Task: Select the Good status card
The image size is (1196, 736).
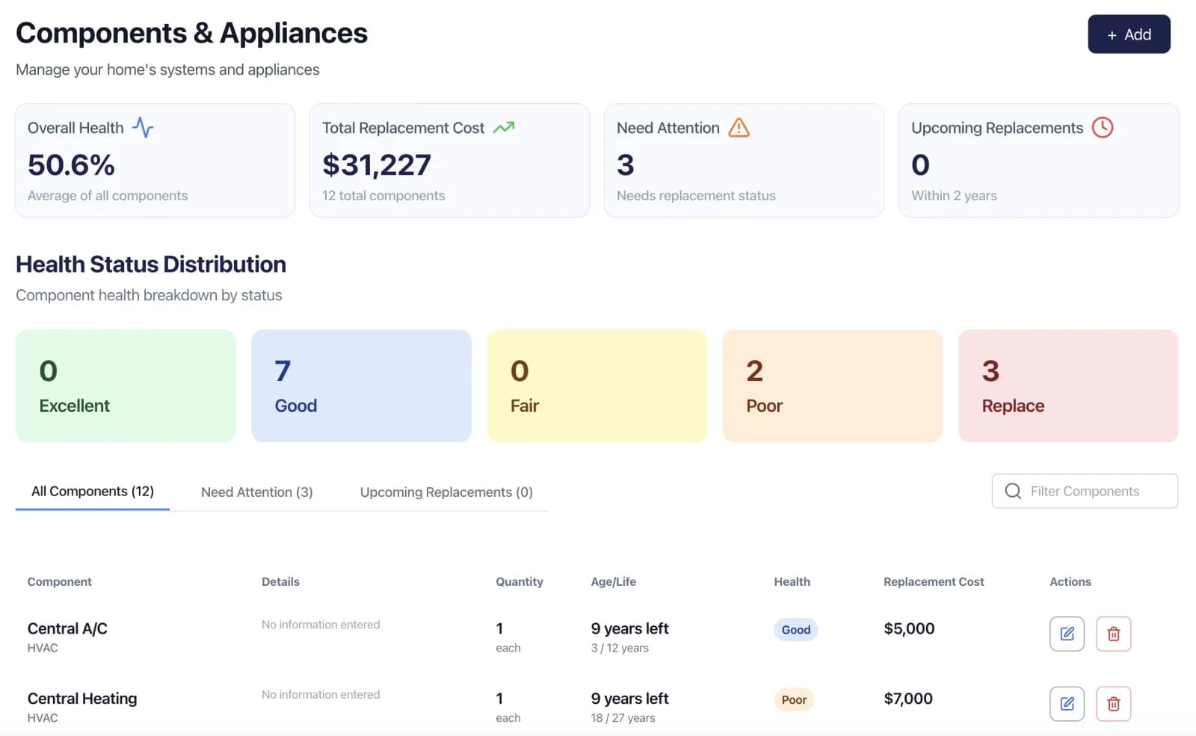Action: coord(361,386)
